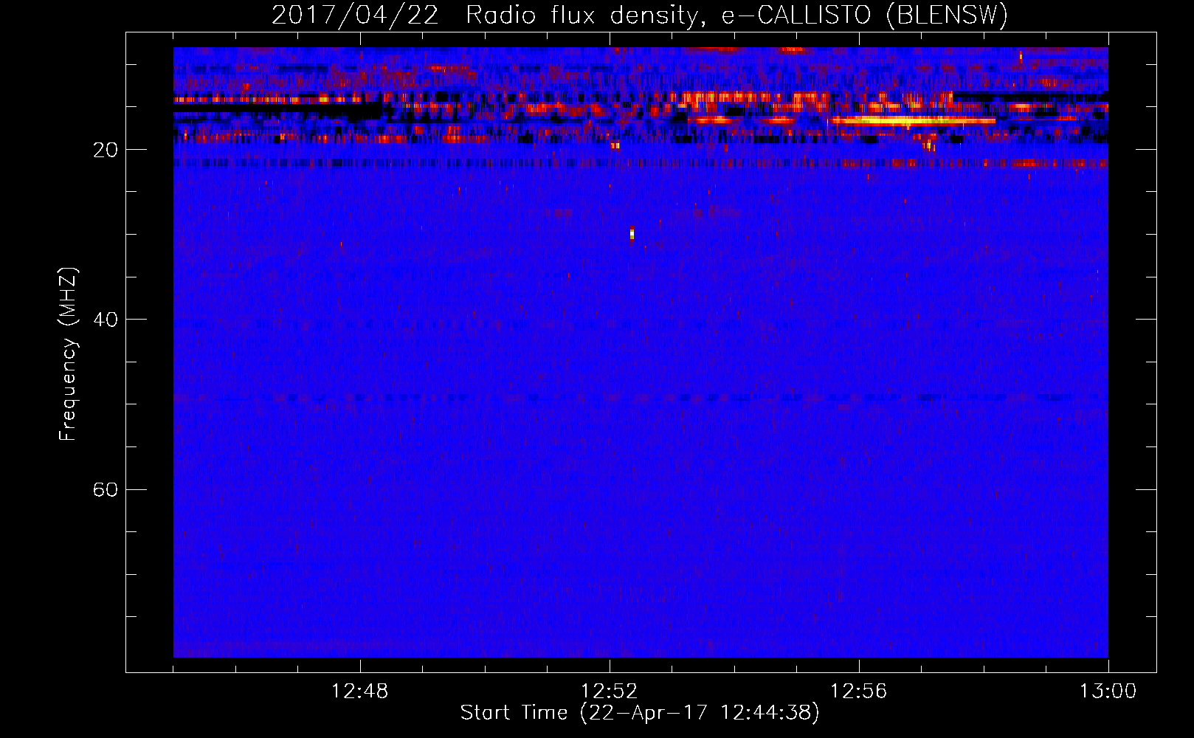
Task: Click the small bright spot near 30 MHz
Action: point(632,234)
